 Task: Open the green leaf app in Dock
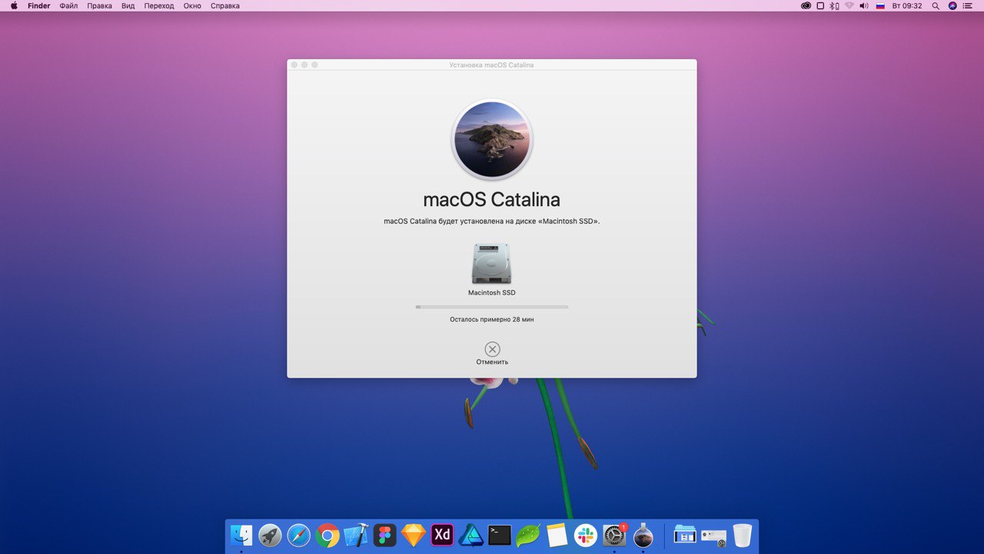(528, 536)
